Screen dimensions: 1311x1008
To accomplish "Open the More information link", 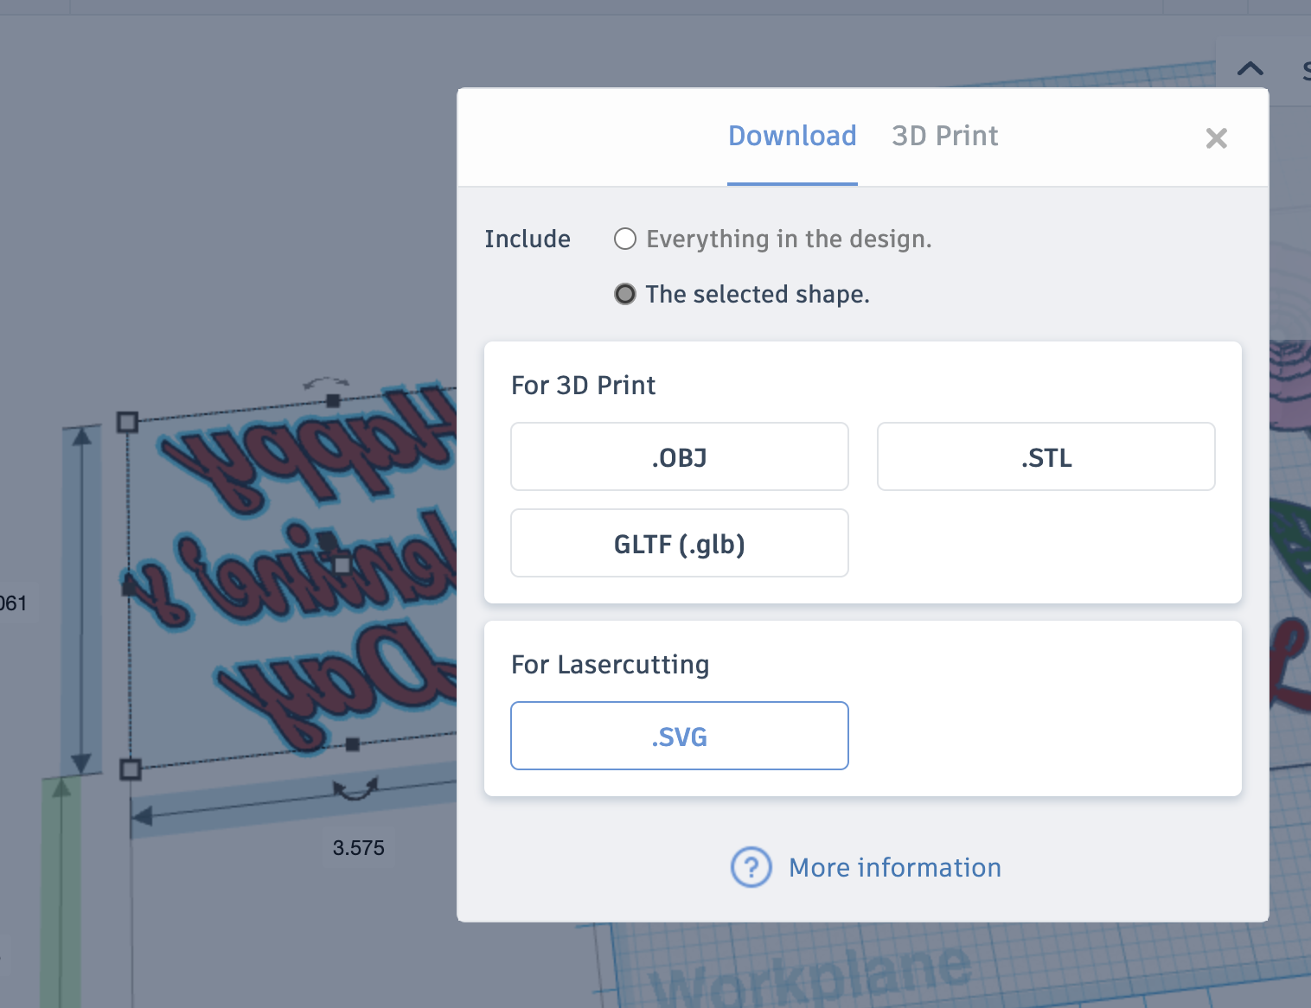I will (895, 868).
